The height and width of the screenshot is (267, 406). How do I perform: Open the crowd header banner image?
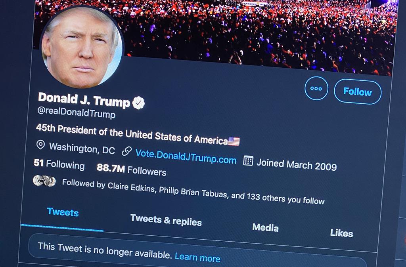pyautogui.click(x=259, y=34)
